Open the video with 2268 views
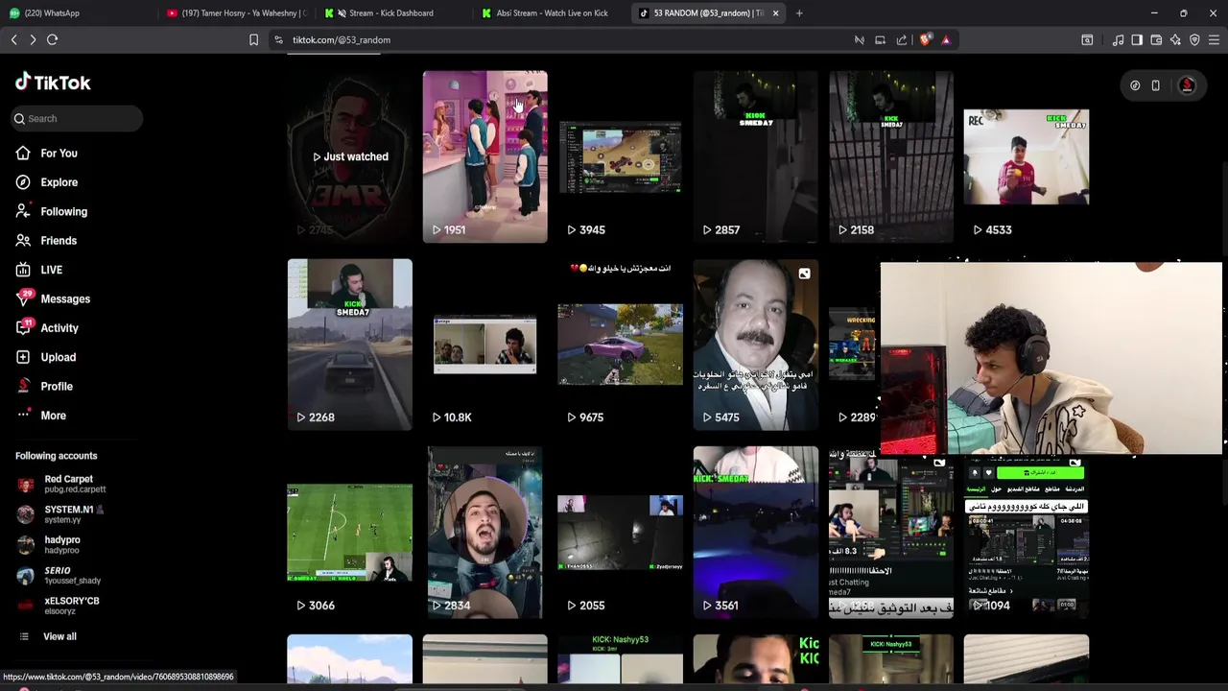 coord(349,345)
